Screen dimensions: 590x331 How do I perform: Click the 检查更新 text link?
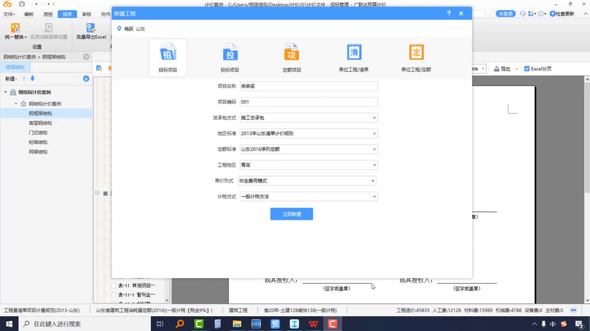(x=565, y=14)
